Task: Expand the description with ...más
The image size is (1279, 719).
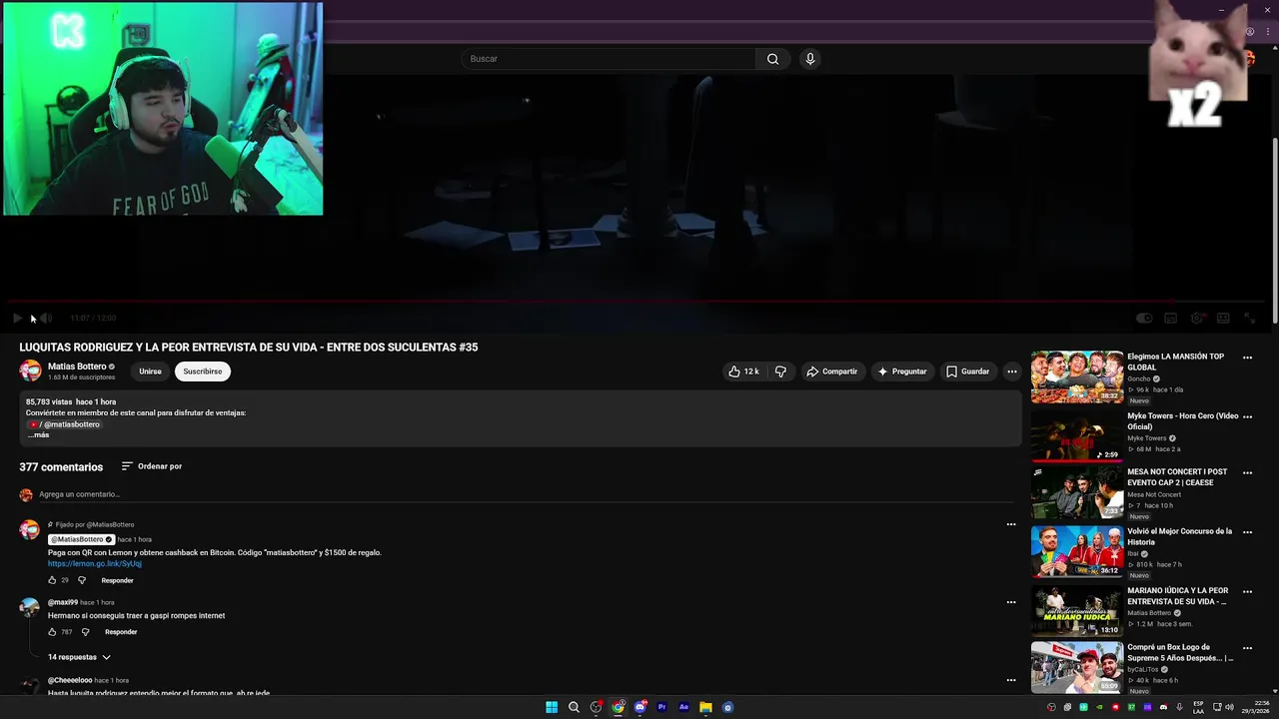Action: pyautogui.click(x=38, y=435)
